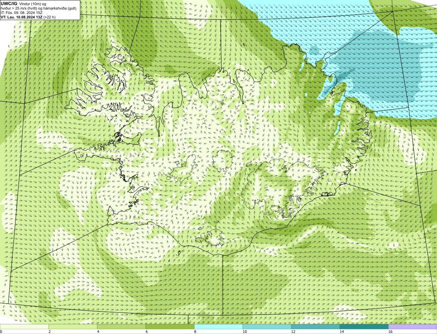Viewport: 437px width, 334px height.
Task: Click the scale label '6'
Action: 147,332
